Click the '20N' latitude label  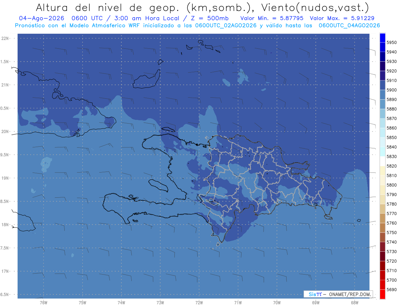coord(6,131)
